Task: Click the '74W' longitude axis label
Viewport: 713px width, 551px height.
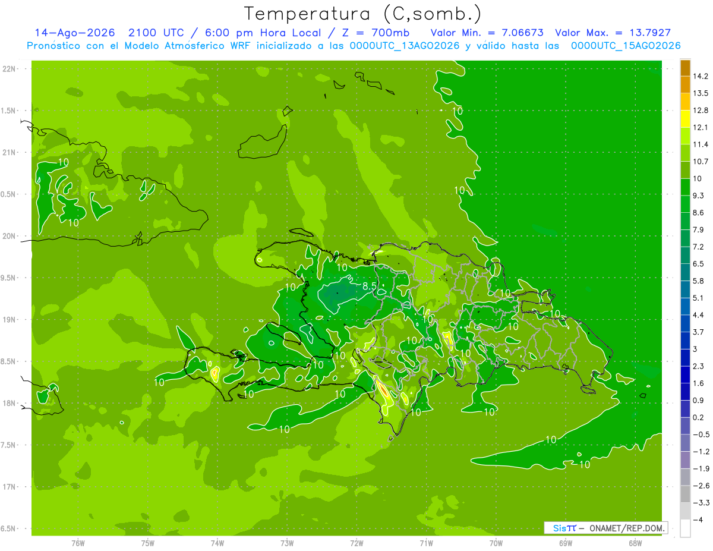Action: (x=217, y=543)
